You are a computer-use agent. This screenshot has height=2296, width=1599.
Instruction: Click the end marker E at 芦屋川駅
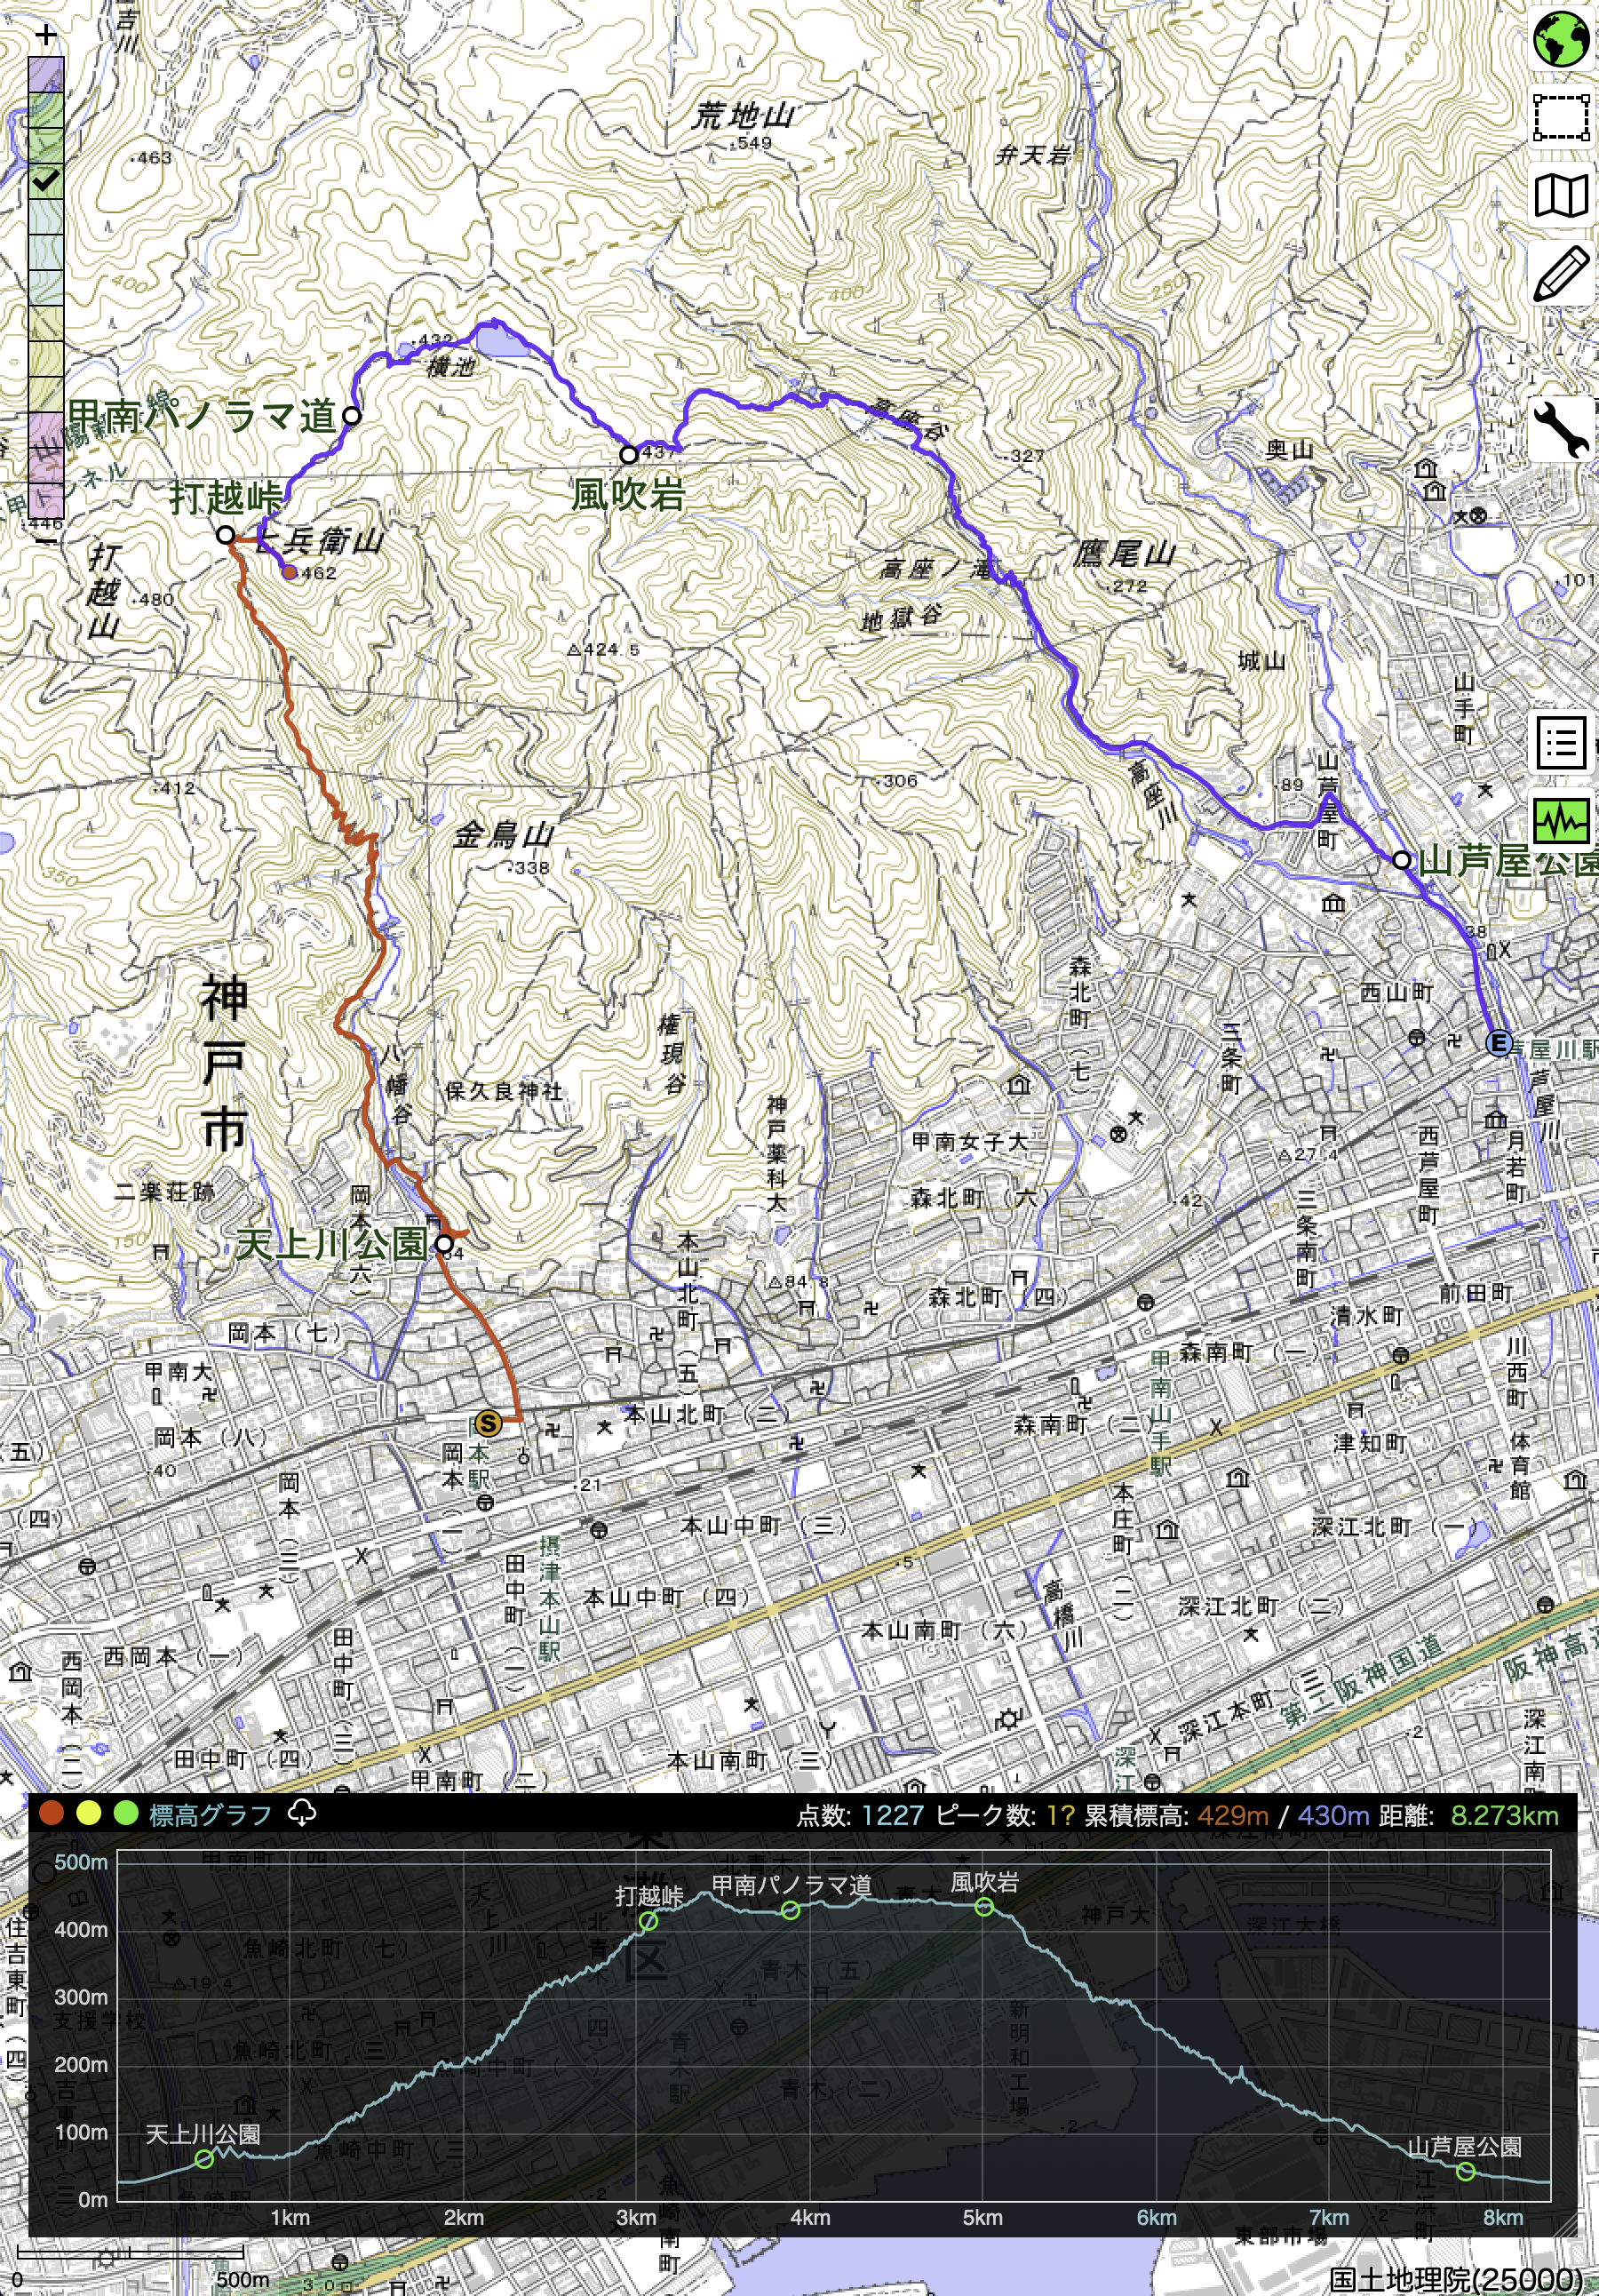pos(1498,1043)
